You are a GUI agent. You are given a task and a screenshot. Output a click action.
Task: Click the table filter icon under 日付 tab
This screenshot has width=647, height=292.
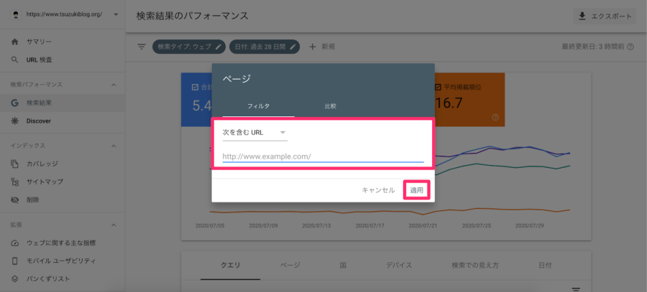[x=576, y=288]
